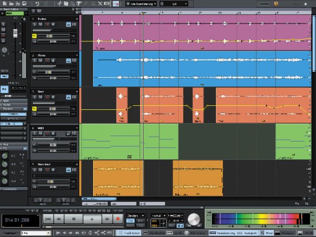The height and width of the screenshot is (237, 316).
Task: Click the Open project folder icon
Action: pos(11,3)
